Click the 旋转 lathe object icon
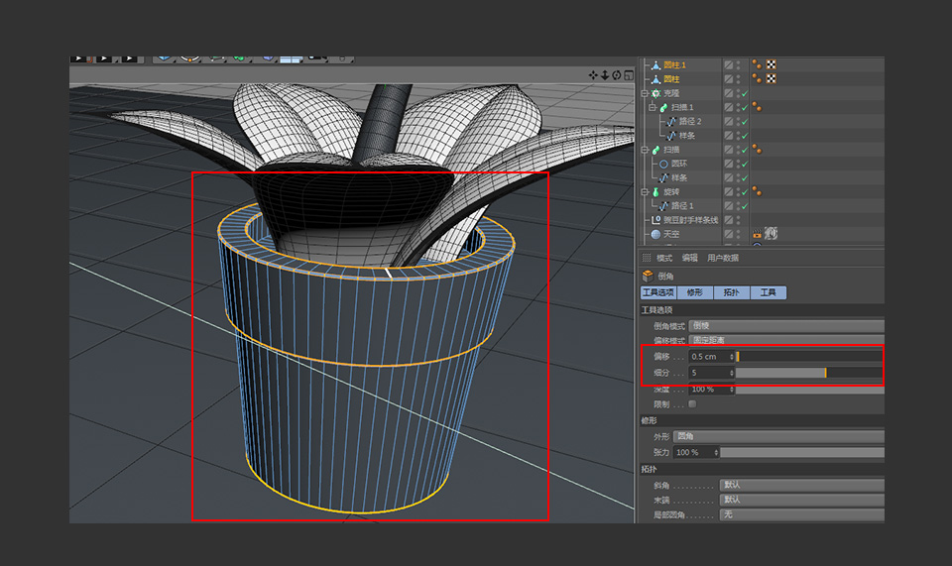The image size is (952, 566). [654, 191]
